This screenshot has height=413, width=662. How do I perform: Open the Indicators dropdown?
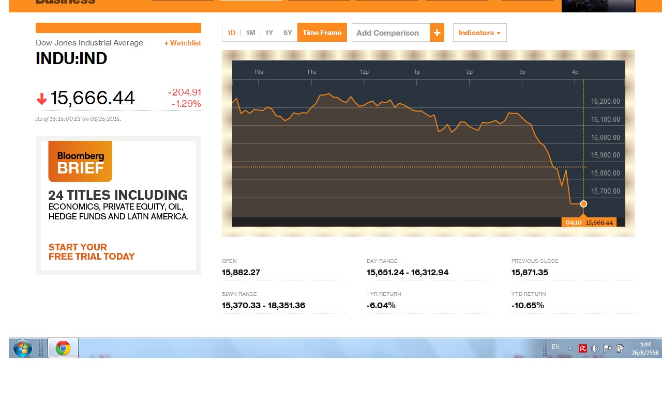pyautogui.click(x=479, y=33)
